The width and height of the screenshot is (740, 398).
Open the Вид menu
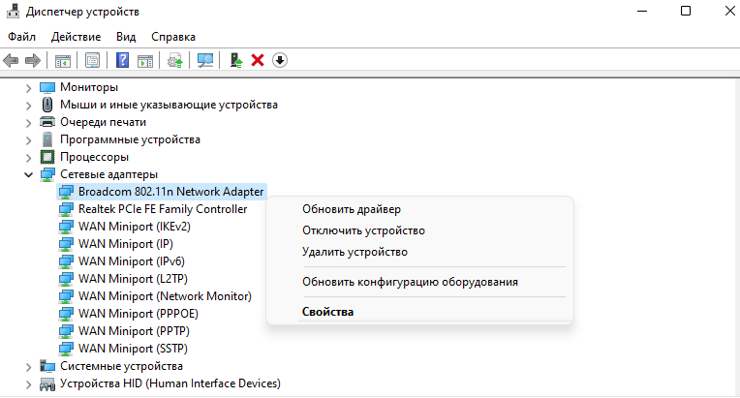[x=126, y=36]
